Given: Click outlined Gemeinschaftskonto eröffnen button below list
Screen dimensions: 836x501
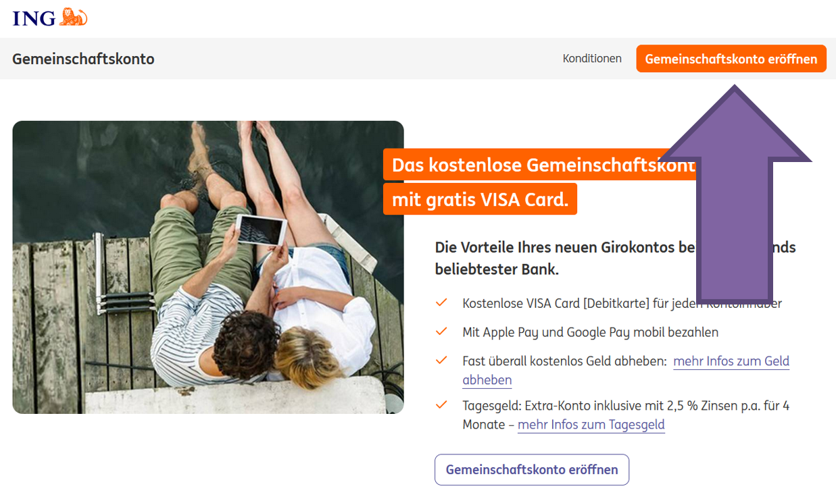Looking at the screenshot, I should (532, 470).
